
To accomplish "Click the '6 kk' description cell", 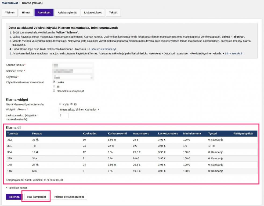I will point(35,171).
